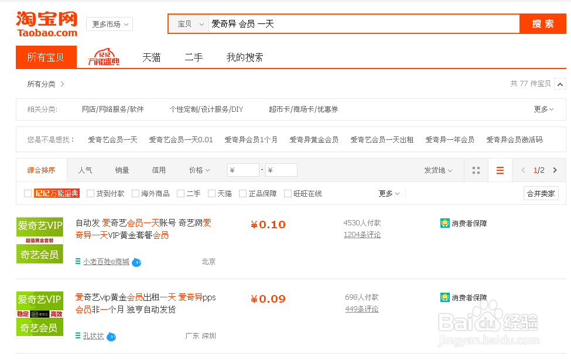This screenshot has width=571, height=360.
Task: Select the 所有宝贝 tab
Action: (x=46, y=57)
